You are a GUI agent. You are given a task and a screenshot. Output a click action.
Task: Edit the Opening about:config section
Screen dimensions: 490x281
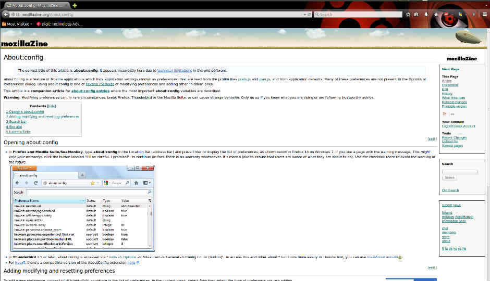432,139
